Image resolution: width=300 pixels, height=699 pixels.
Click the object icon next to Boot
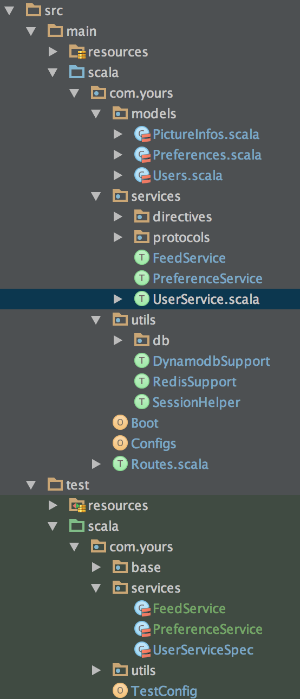[120, 423]
